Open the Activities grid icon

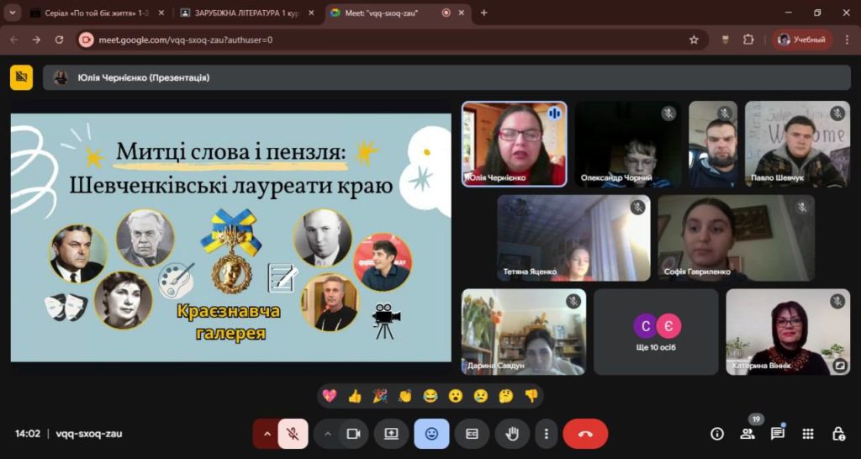(808, 434)
